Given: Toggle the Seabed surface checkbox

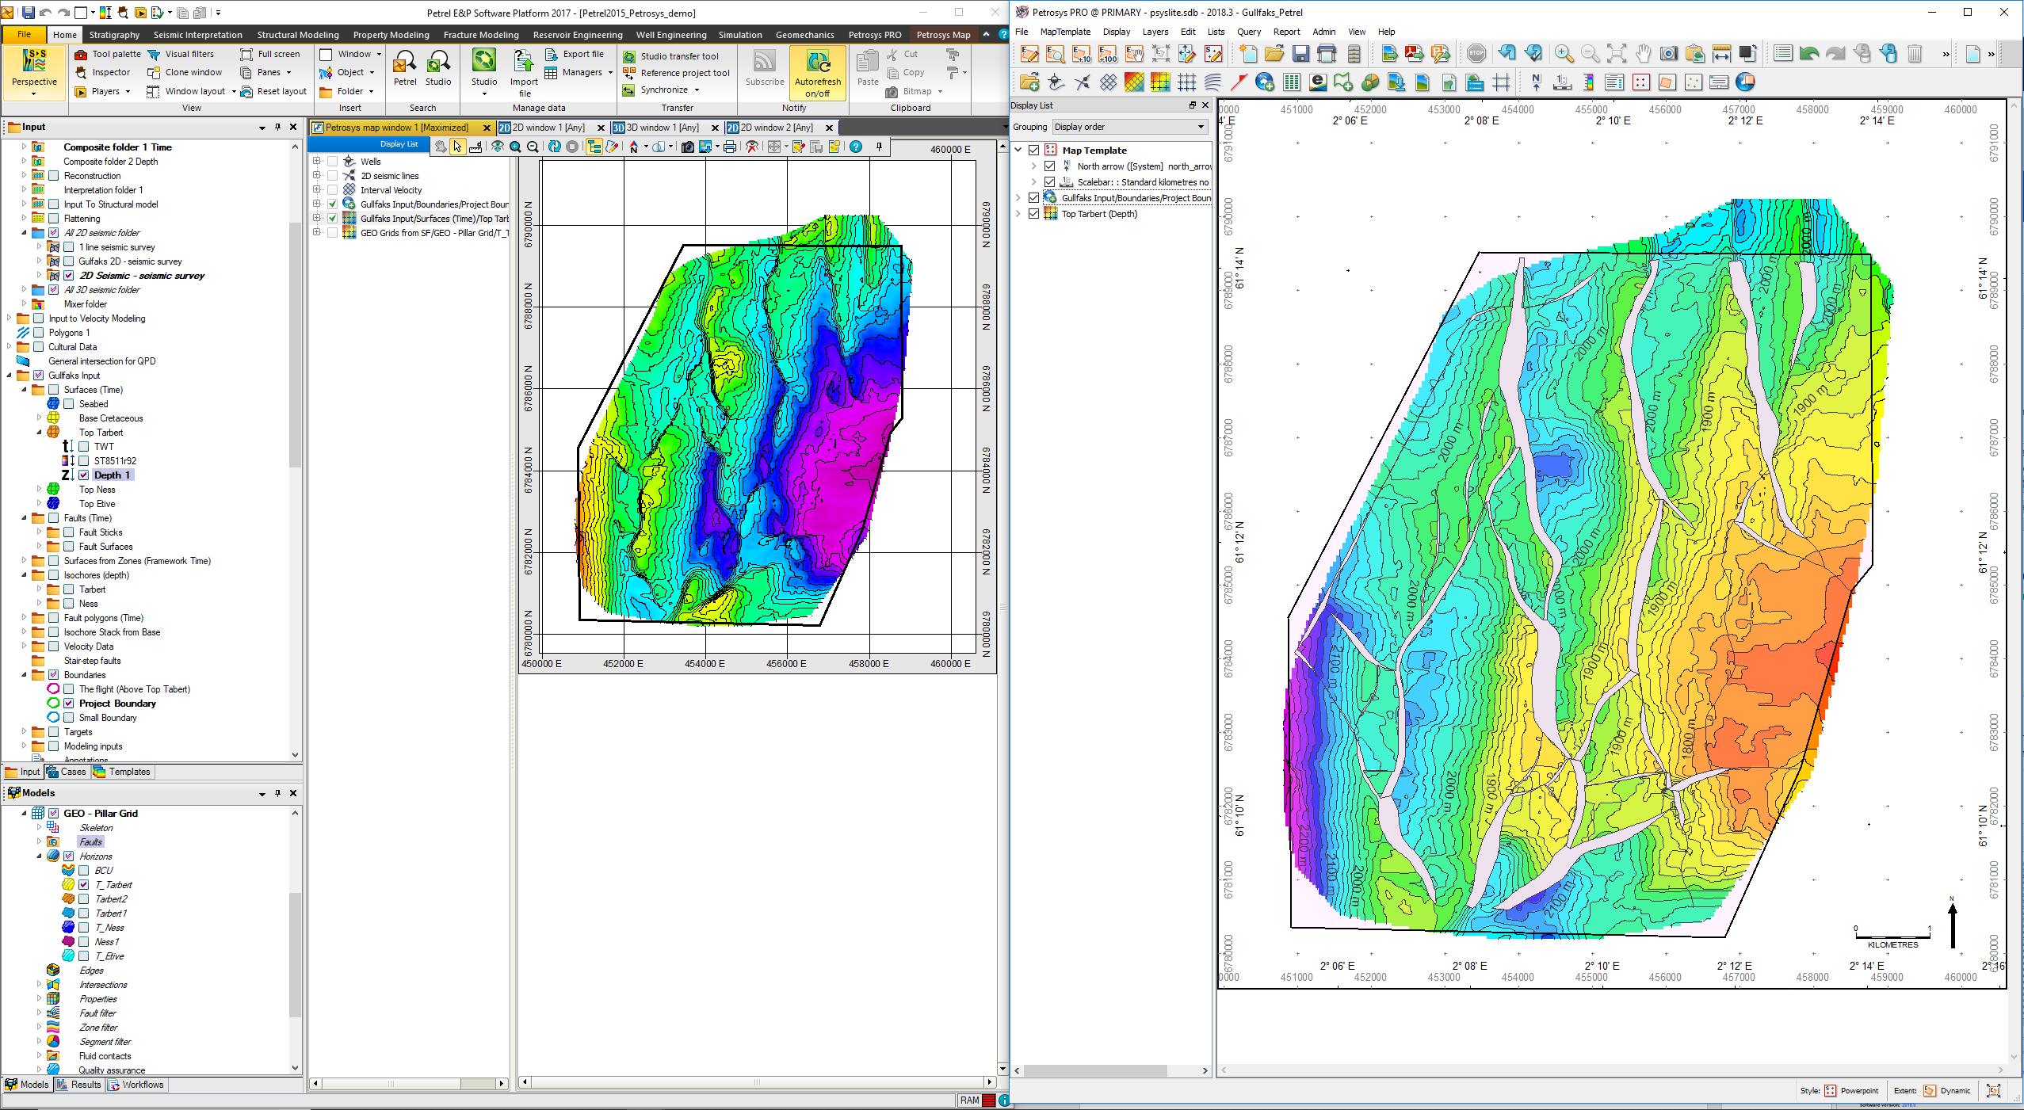Looking at the screenshot, I should [x=69, y=404].
